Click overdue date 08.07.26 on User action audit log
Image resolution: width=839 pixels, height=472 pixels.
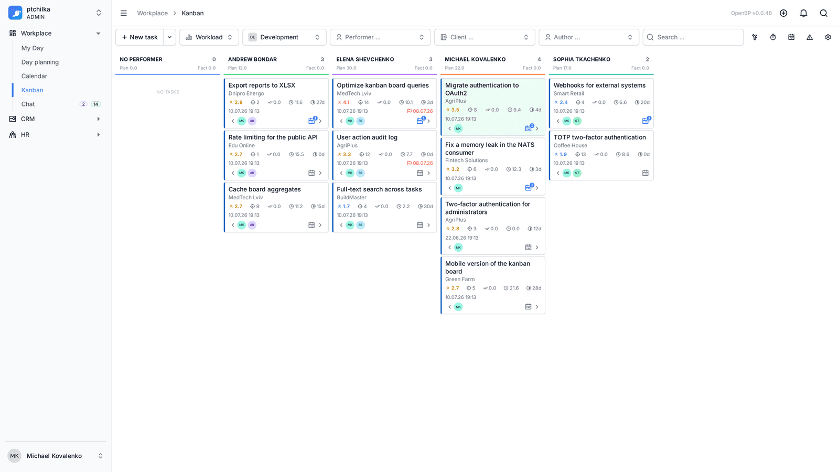pos(420,163)
